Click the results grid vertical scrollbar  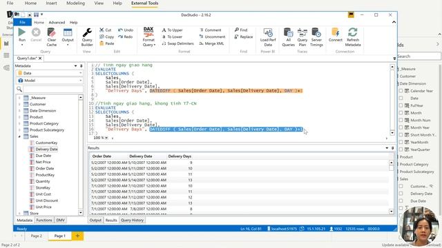(392, 187)
